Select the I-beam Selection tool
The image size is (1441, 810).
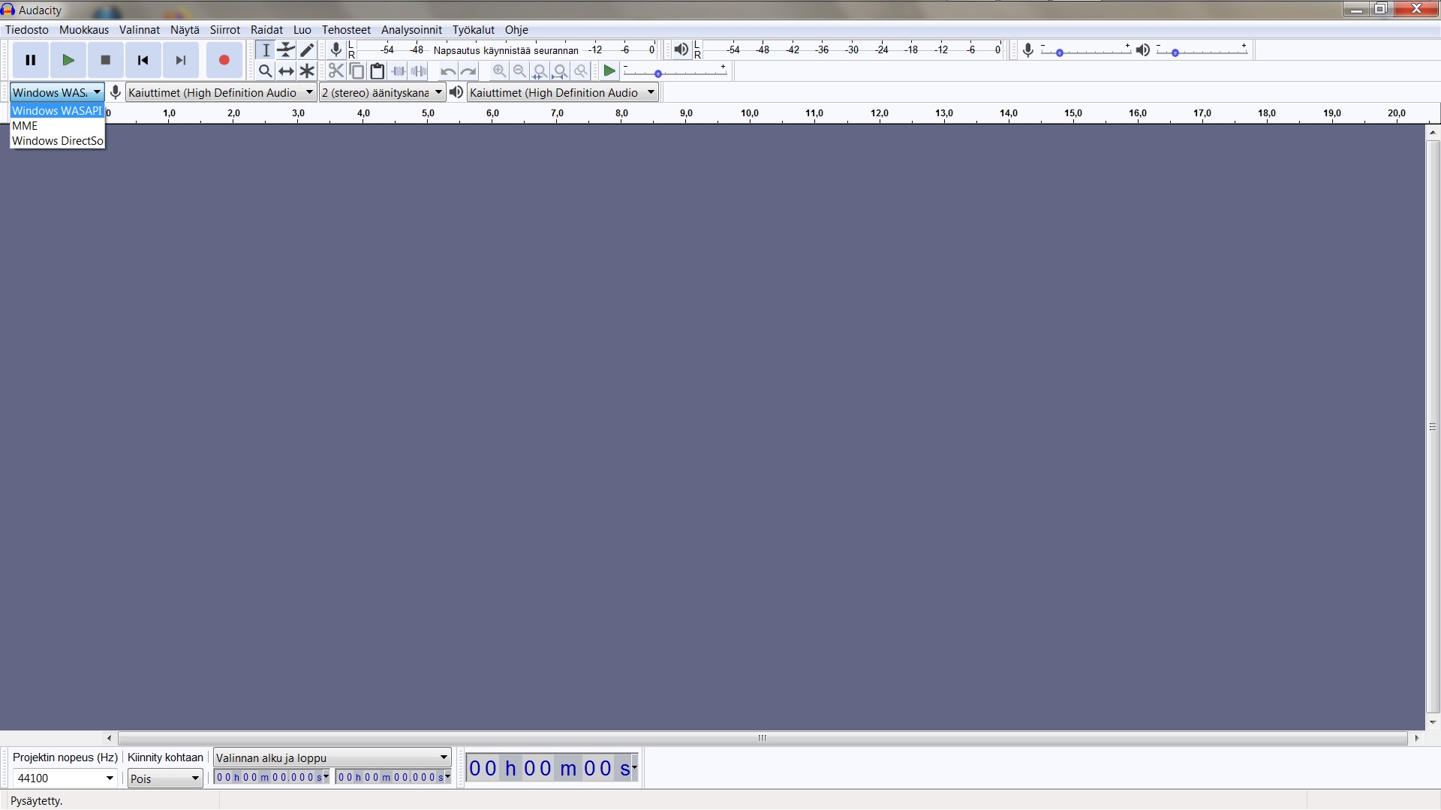click(266, 50)
